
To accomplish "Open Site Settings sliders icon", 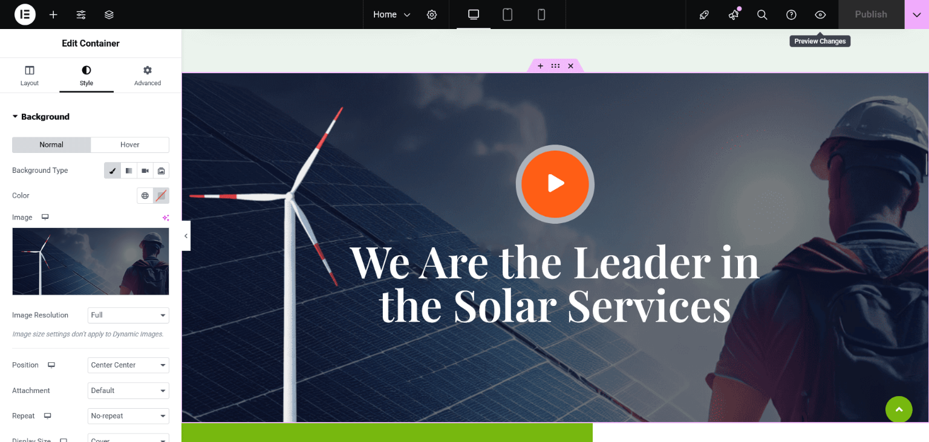I will [81, 15].
